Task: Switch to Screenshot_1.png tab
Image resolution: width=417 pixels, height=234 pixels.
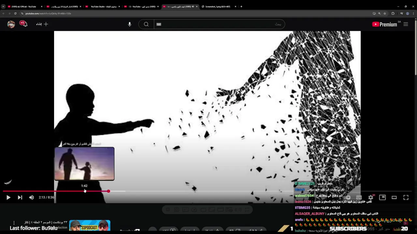Action: (218, 6)
